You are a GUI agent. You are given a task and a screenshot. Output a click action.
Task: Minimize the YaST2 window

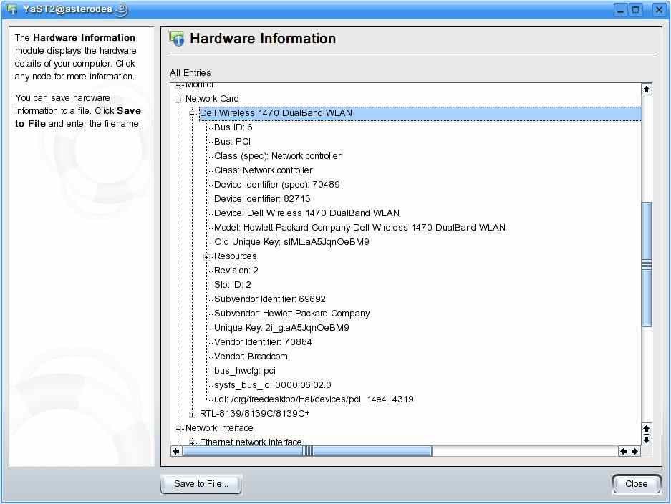coord(620,9)
